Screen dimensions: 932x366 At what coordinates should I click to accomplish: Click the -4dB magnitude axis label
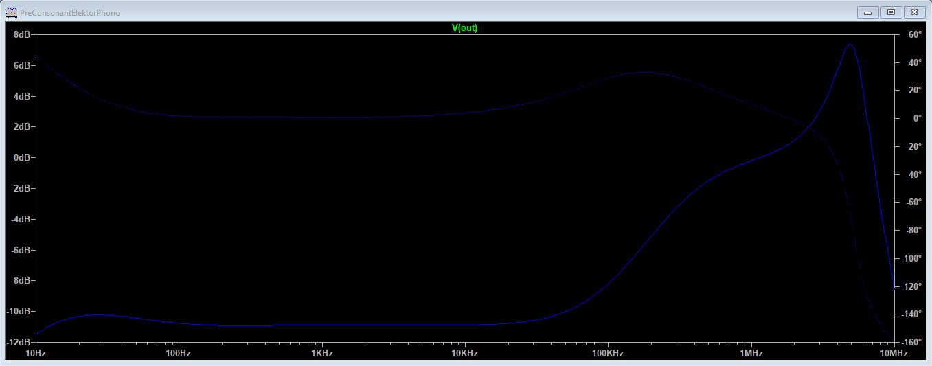(x=21, y=220)
